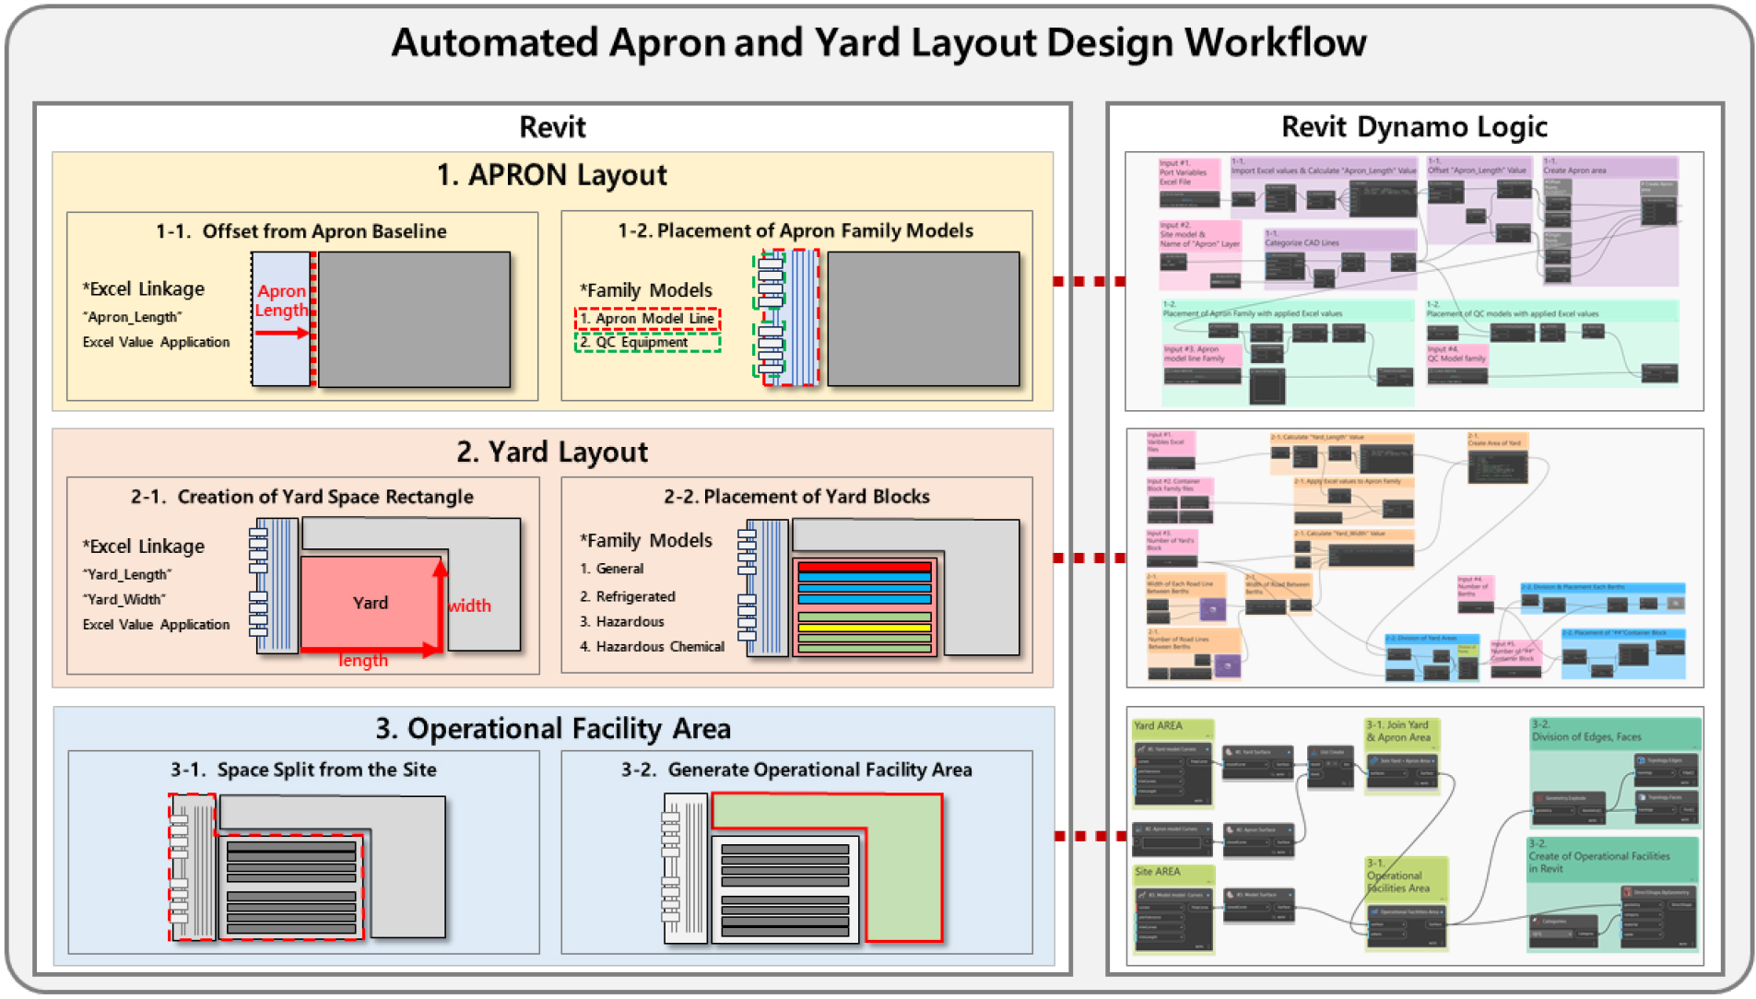Click '3-2. Division of Edges, Faces' group label

pyautogui.click(x=1586, y=731)
